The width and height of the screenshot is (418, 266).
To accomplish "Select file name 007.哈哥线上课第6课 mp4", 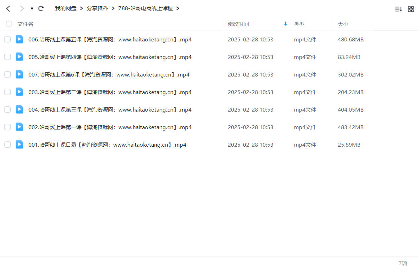I will 109,75.
